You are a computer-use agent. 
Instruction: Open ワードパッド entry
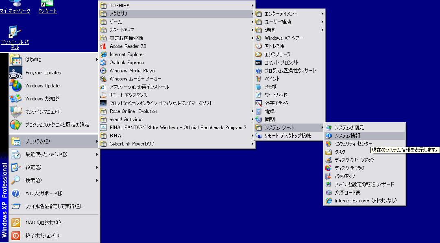[290, 95]
